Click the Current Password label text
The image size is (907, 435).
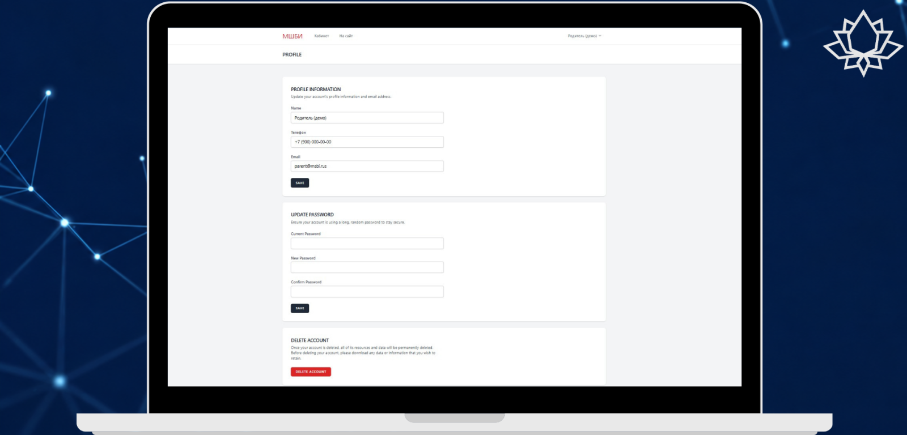tap(306, 234)
